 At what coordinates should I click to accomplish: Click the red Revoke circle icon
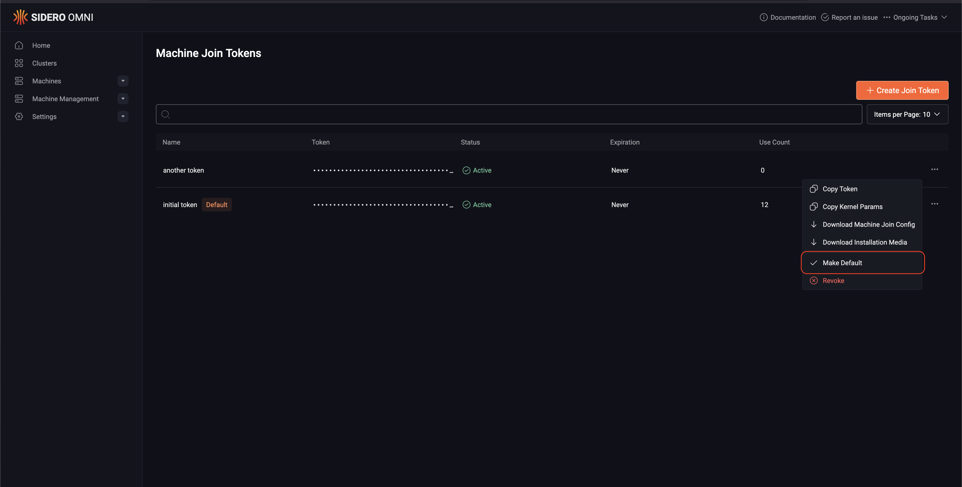[814, 281]
